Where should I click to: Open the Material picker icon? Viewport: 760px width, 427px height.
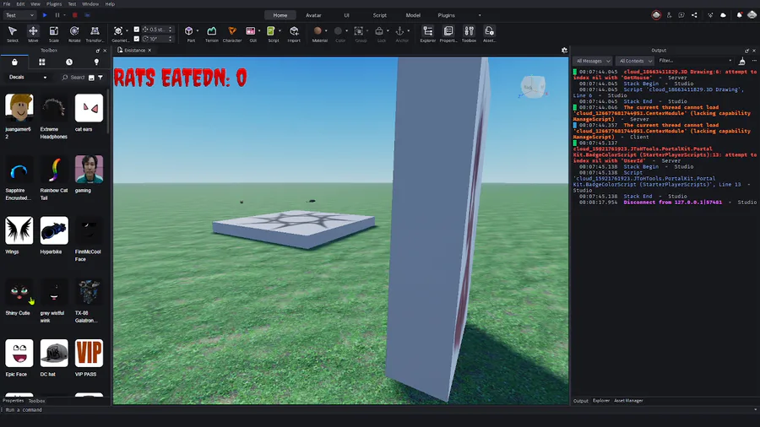[318, 31]
